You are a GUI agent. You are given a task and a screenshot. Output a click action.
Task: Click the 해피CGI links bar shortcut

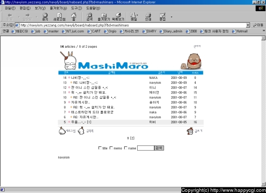(20, 32)
